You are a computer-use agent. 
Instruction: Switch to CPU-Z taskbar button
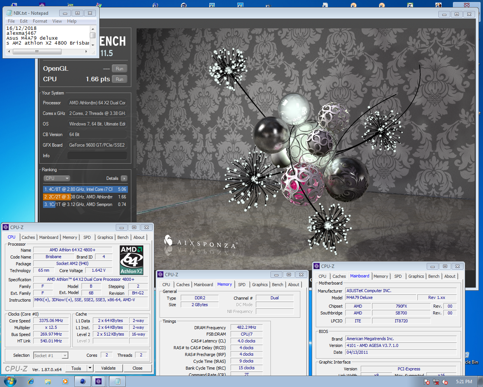(x=98, y=381)
